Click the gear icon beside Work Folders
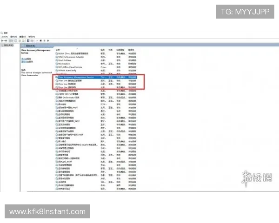 click(x=56, y=60)
